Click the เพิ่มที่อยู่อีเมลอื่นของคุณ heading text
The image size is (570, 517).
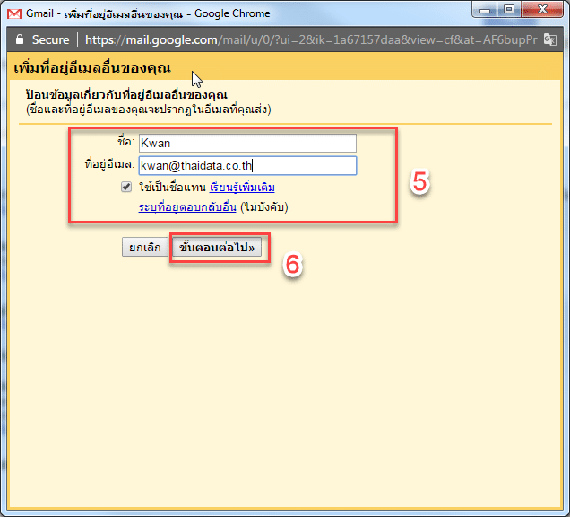coord(92,68)
